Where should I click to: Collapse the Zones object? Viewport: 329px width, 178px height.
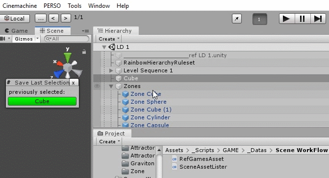click(x=111, y=86)
